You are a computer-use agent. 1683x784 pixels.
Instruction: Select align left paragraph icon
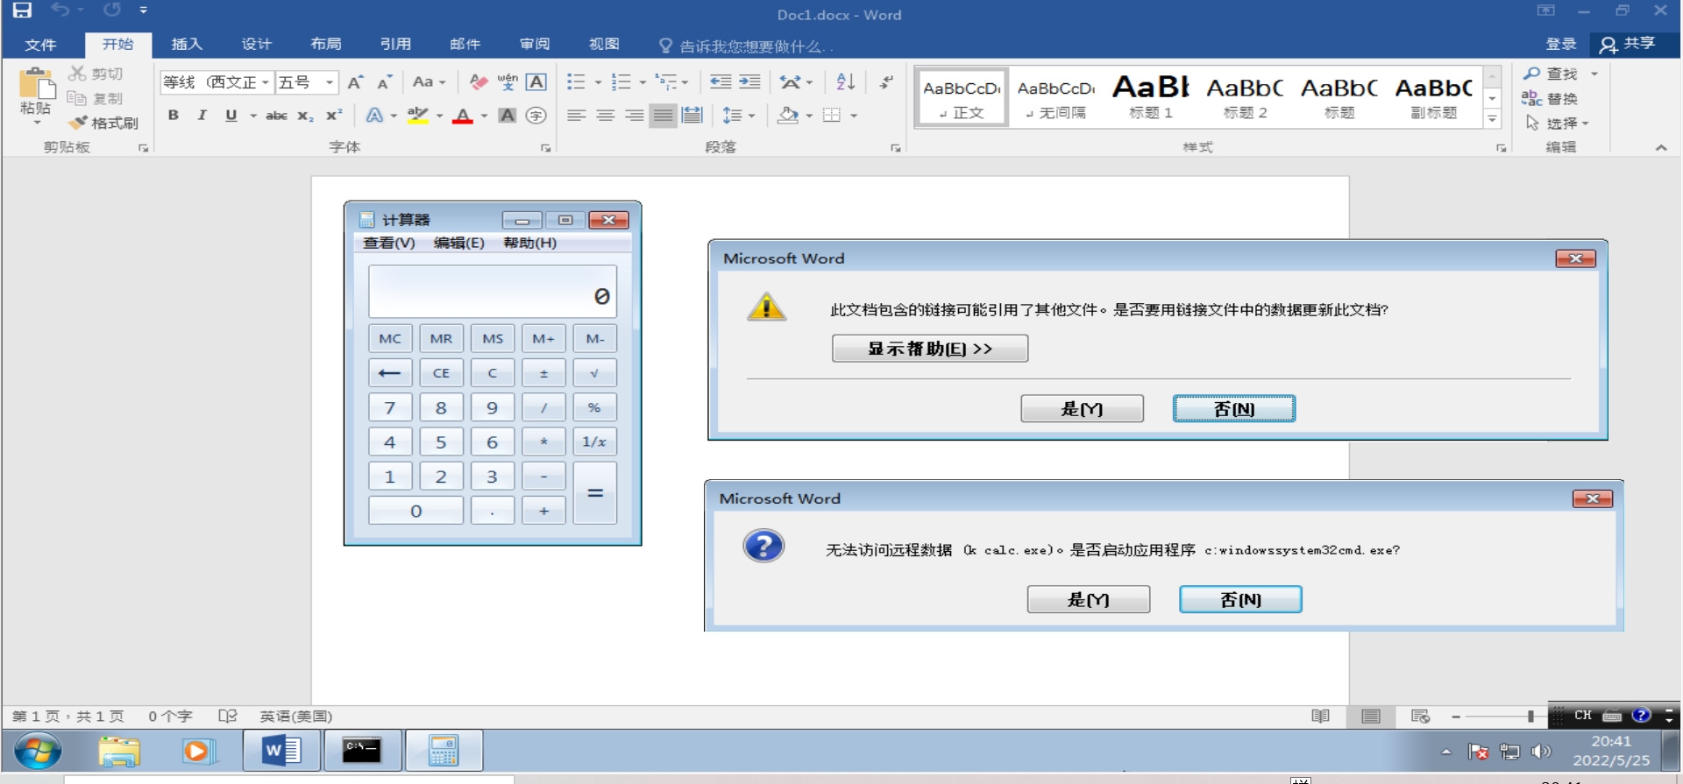576,115
